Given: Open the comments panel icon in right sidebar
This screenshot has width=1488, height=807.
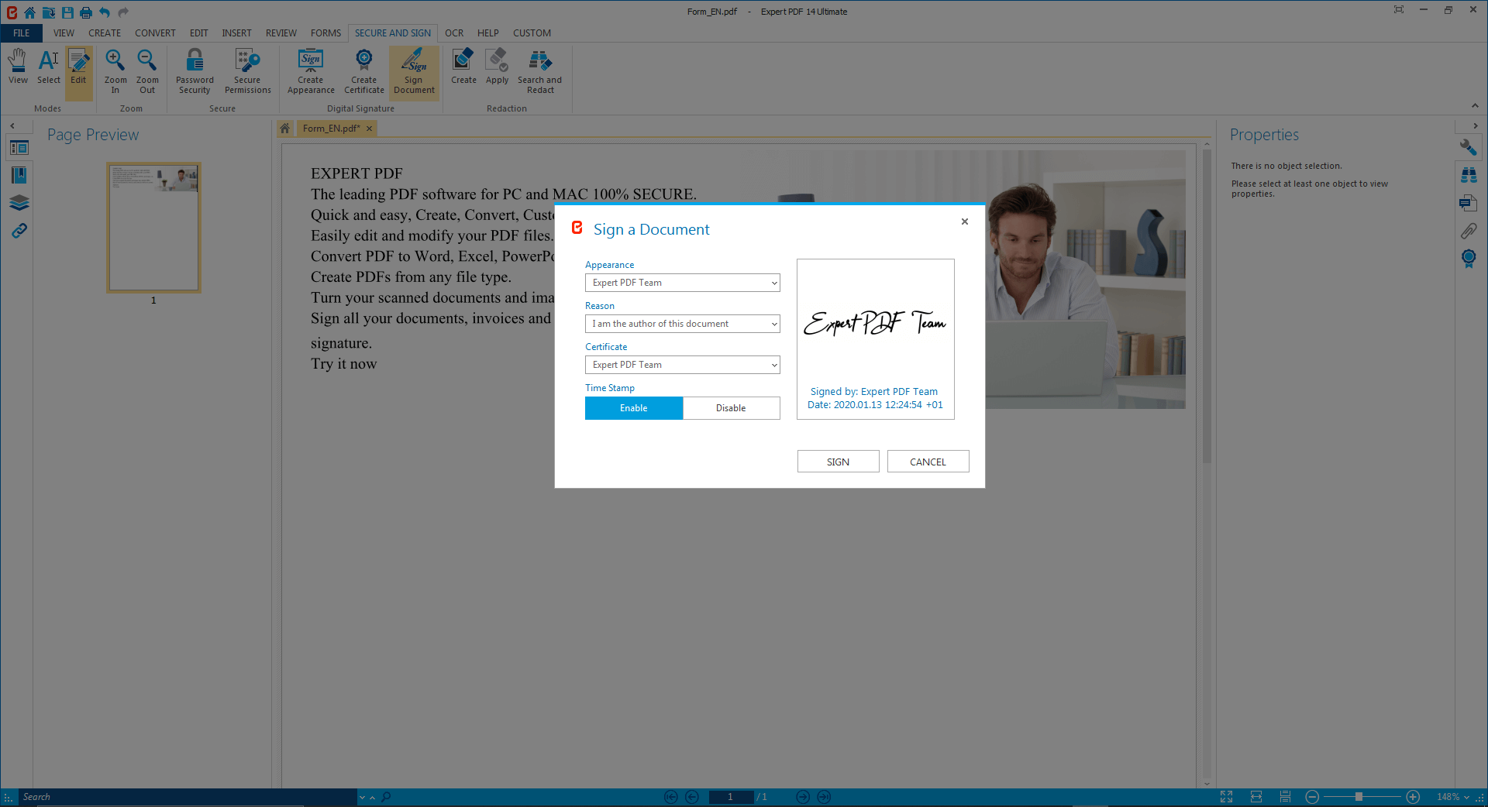Looking at the screenshot, I should coord(1469,203).
